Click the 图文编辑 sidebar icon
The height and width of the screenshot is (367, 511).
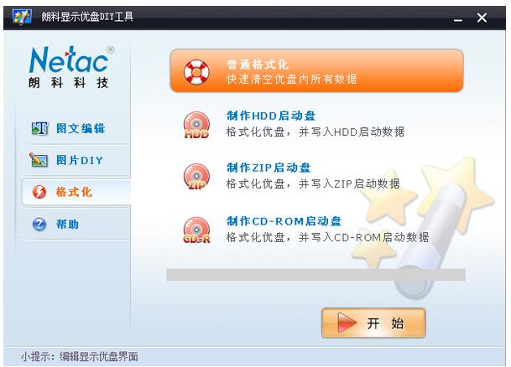coord(39,128)
